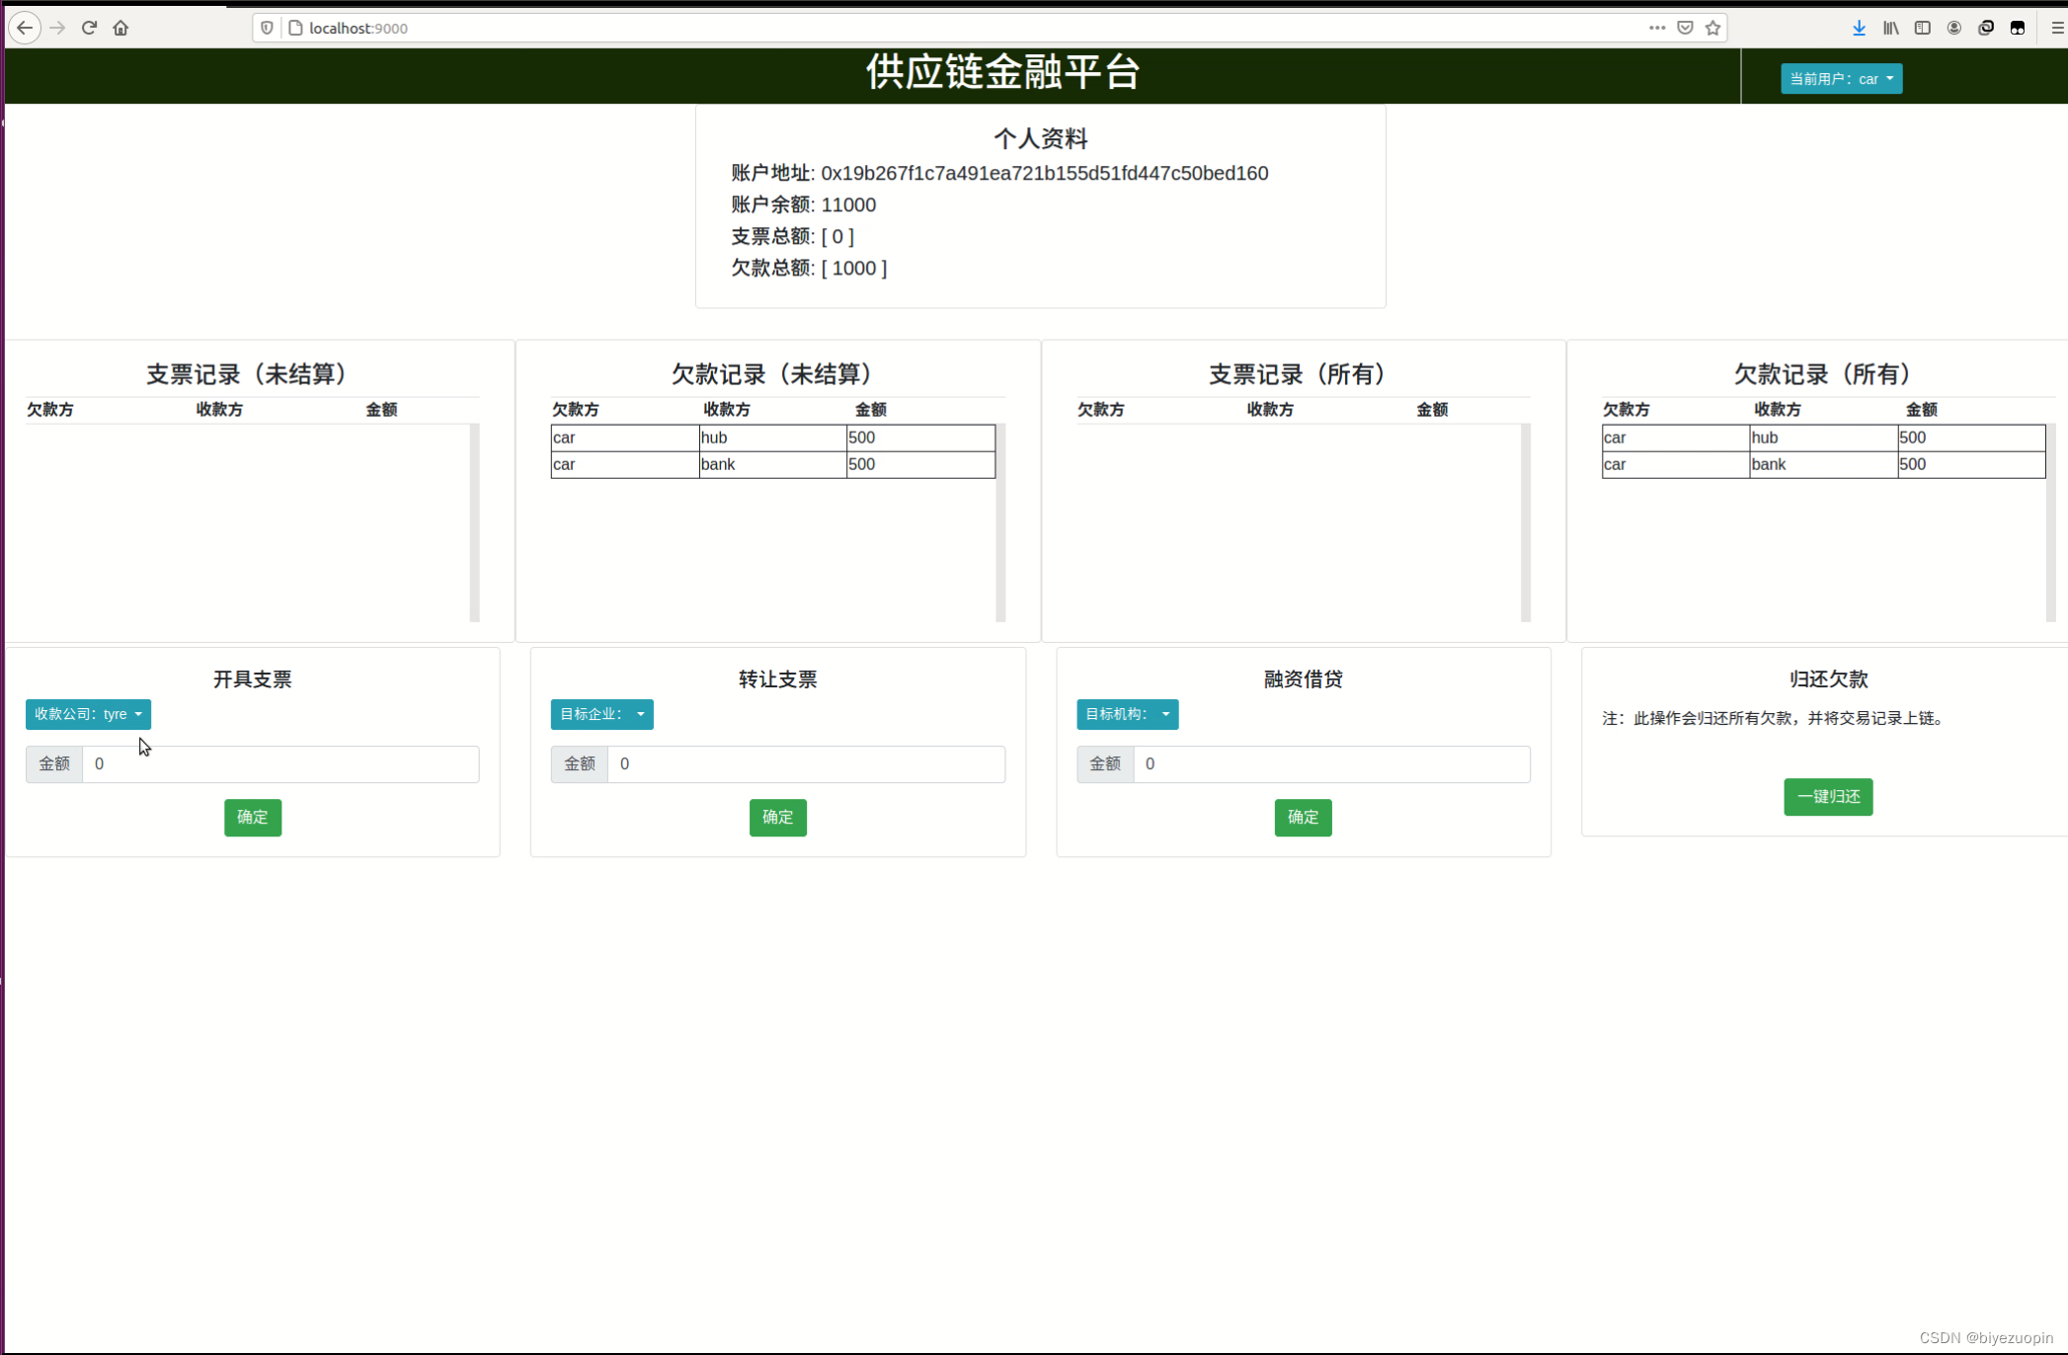Click the 一键归还 repayment button

pyautogui.click(x=1827, y=797)
